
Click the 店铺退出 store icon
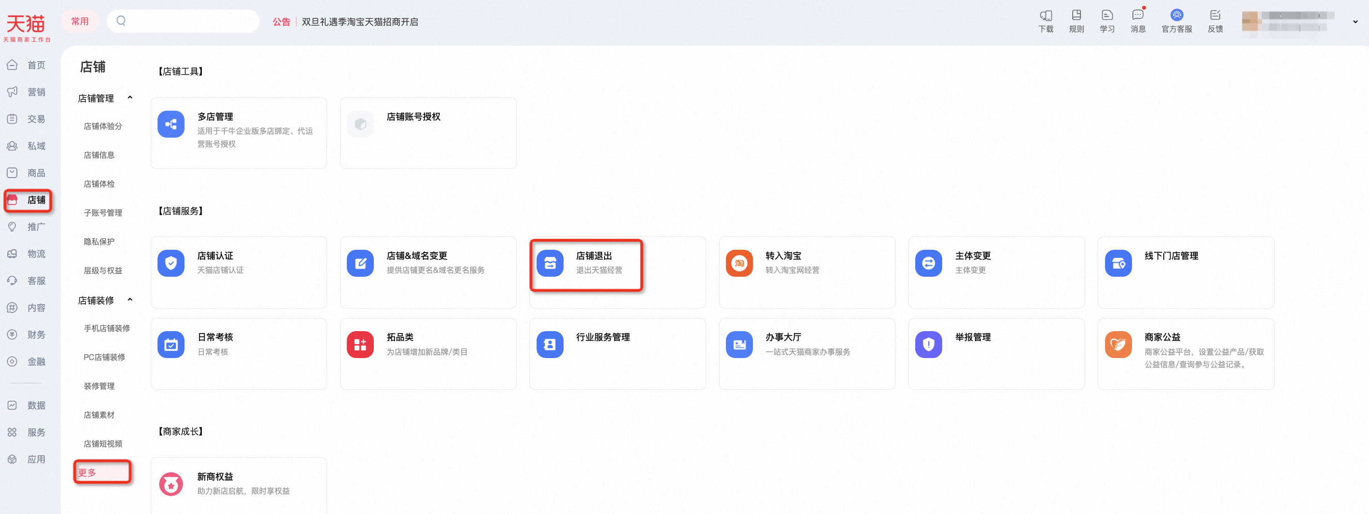point(550,263)
